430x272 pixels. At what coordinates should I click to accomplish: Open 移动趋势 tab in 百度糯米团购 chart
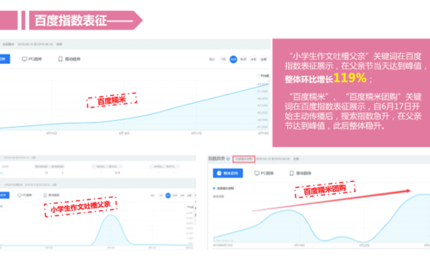[x=300, y=173]
